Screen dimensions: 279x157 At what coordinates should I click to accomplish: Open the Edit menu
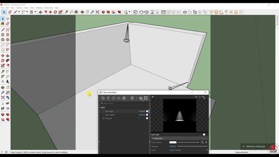(7, 8)
